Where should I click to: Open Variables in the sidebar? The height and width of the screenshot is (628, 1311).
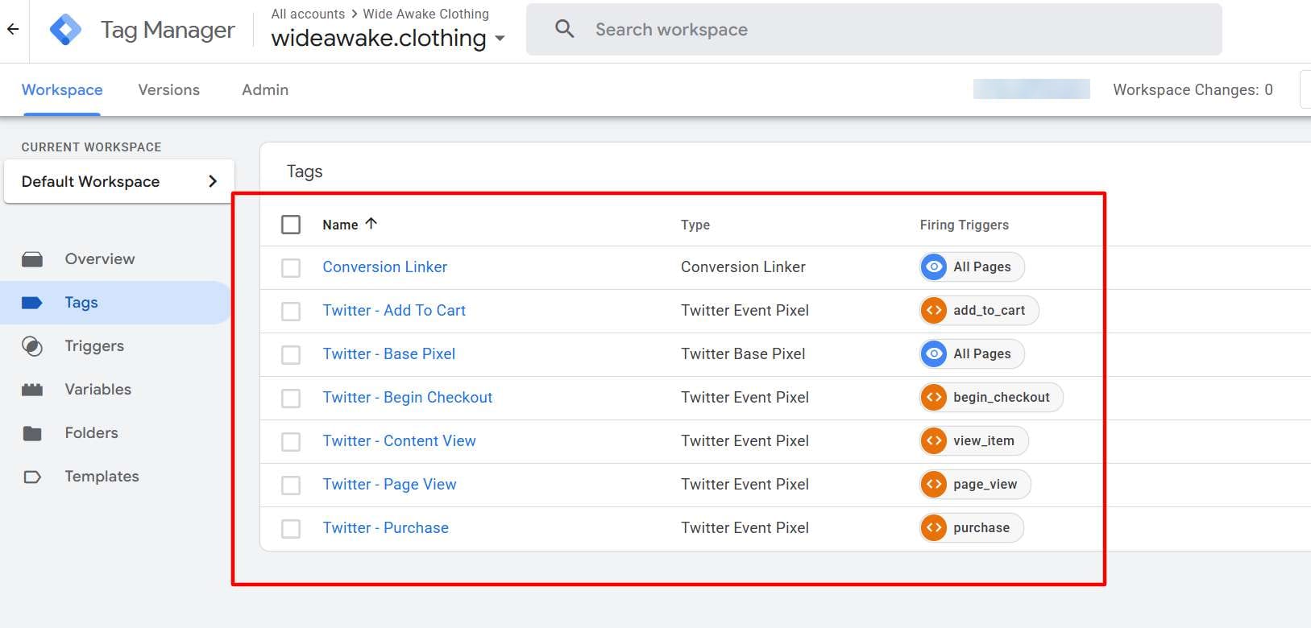coord(98,390)
